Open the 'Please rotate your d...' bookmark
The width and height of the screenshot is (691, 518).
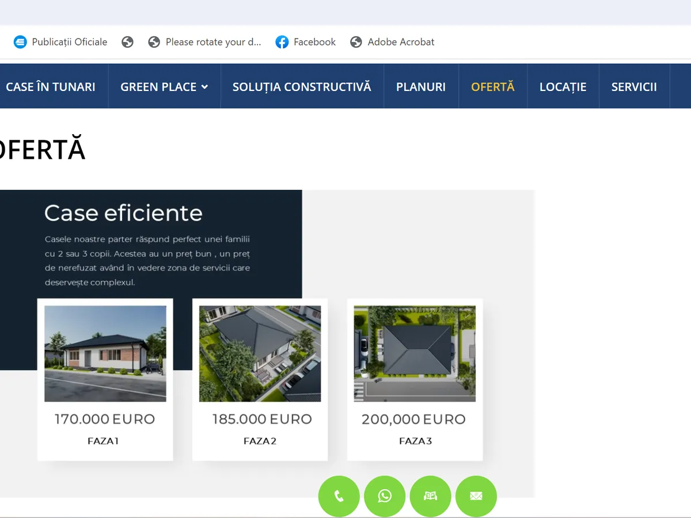point(204,42)
